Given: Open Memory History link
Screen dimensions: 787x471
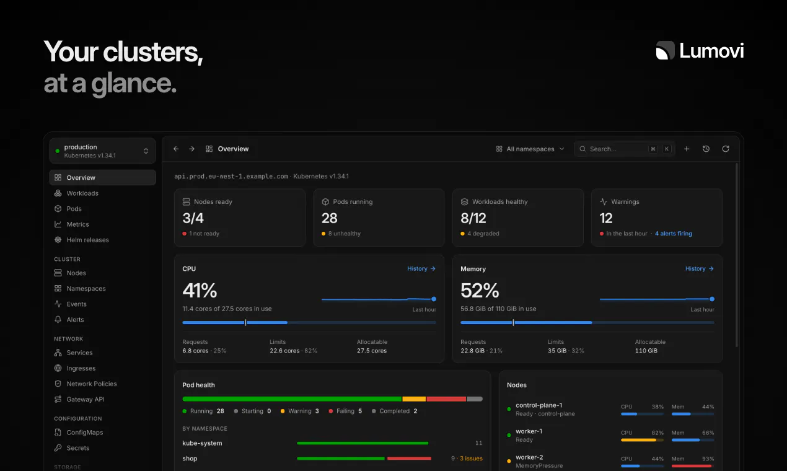Looking at the screenshot, I should point(700,269).
